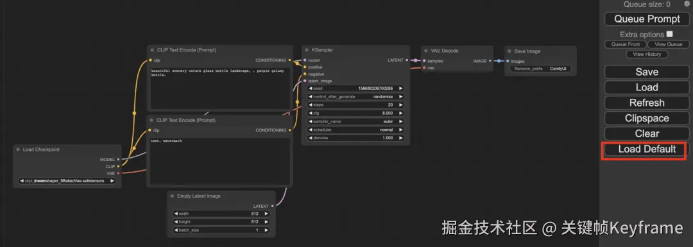Viewport: 693px width, 247px height.
Task: Click the denoise value 1.000
Action: click(x=387, y=138)
